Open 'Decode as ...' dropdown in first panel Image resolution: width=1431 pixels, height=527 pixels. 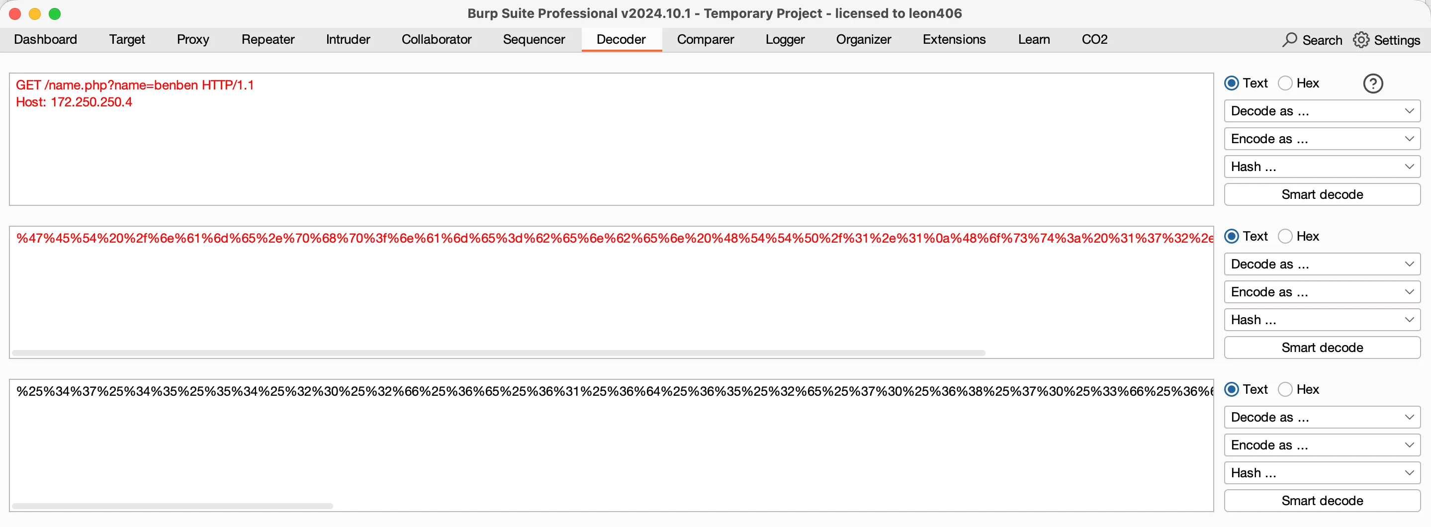(1322, 111)
